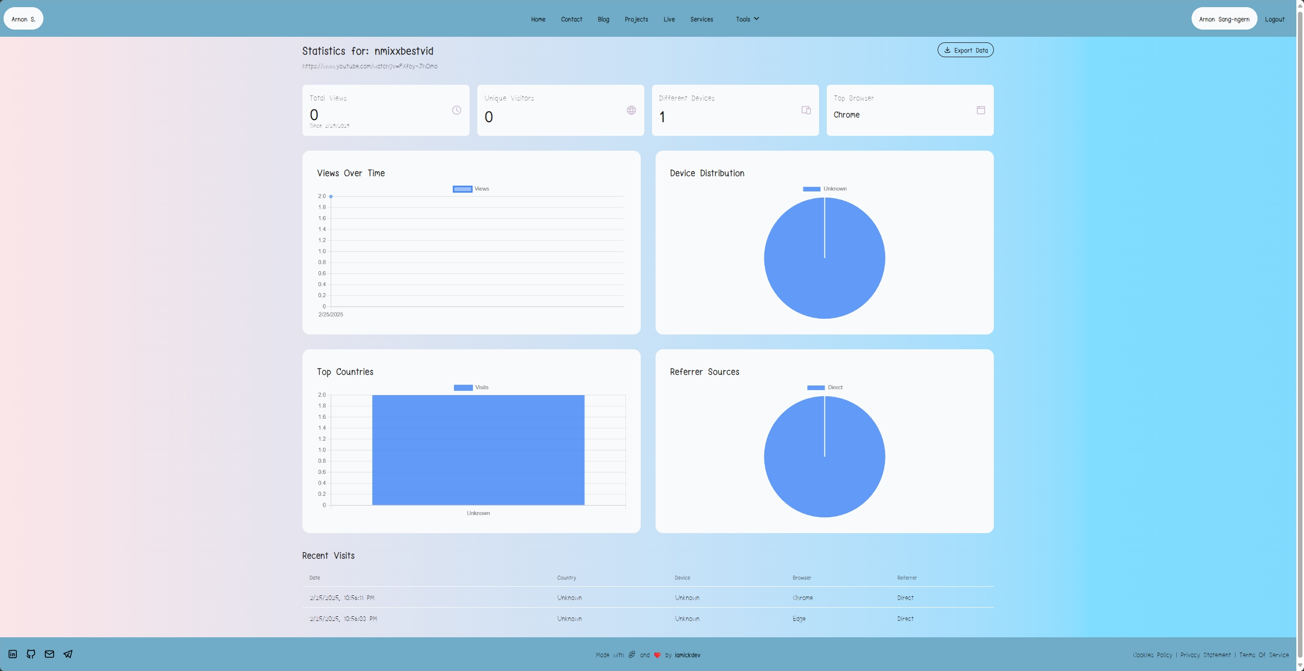Go to the Blog page
The height and width of the screenshot is (671, 1304).
pyautogui.click(x=603, y=19)
